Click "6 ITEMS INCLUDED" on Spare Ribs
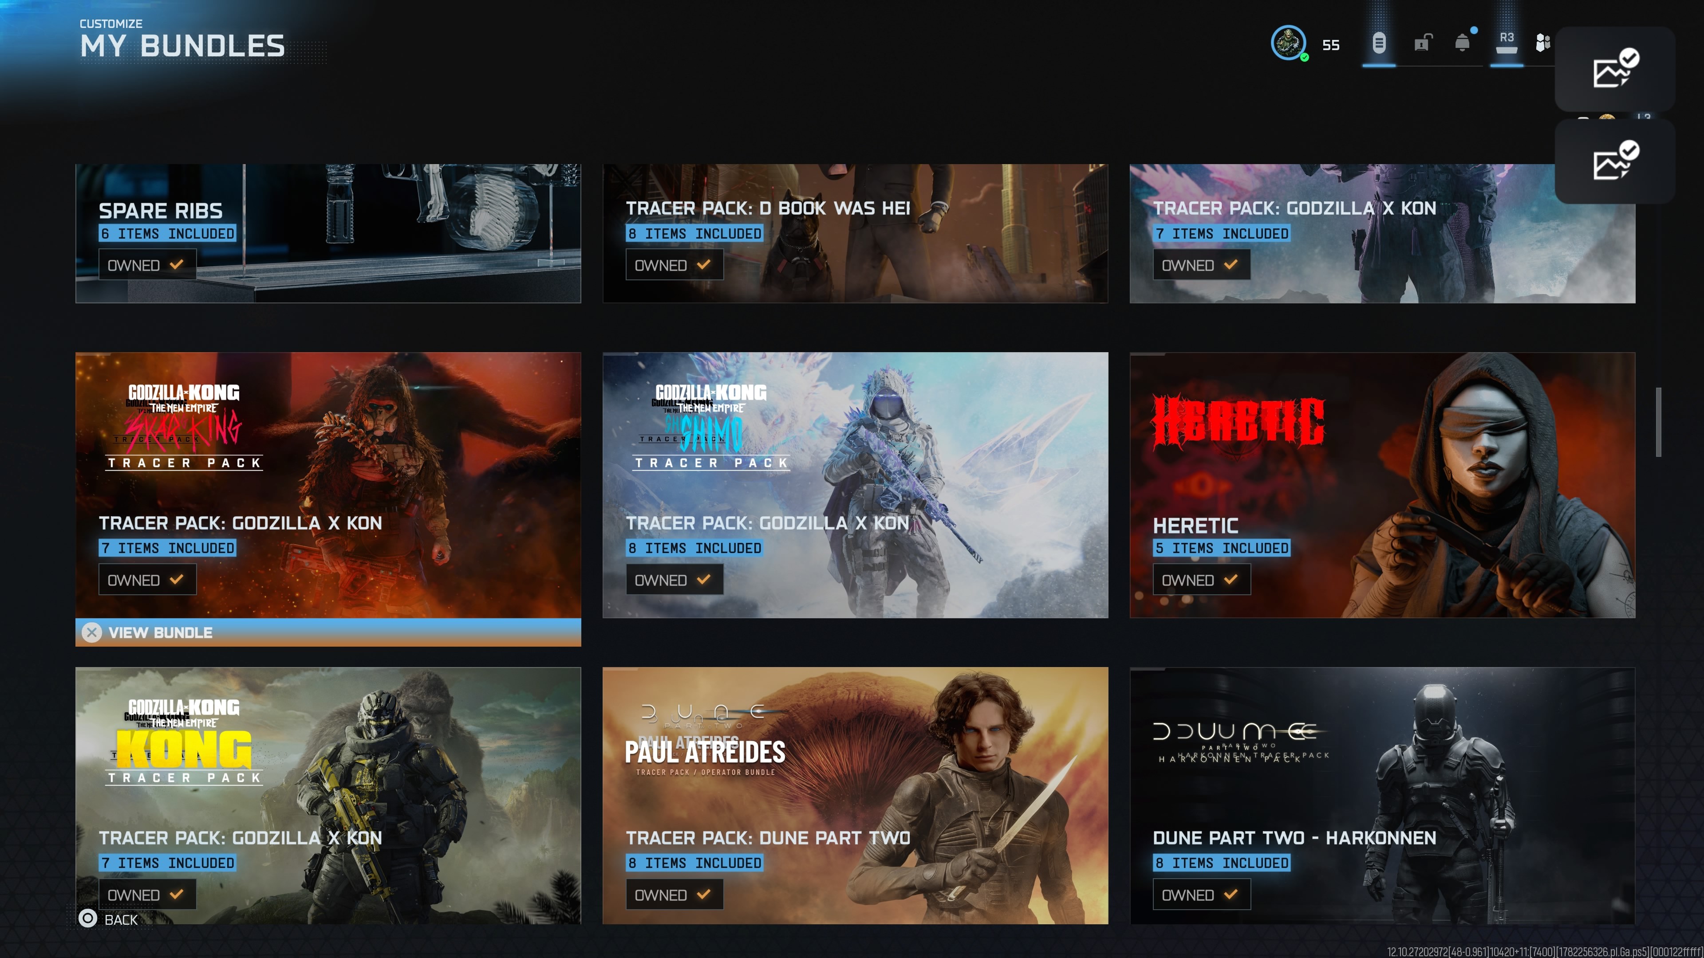 pos(167,233)
